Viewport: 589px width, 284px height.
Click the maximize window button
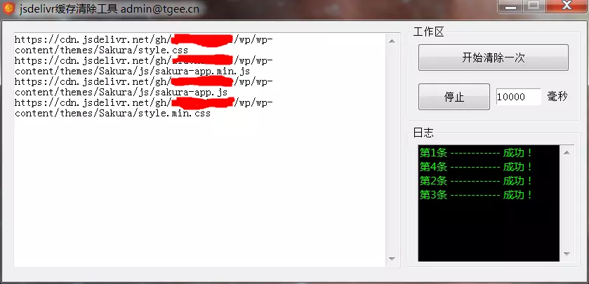[x=534, y=6]
